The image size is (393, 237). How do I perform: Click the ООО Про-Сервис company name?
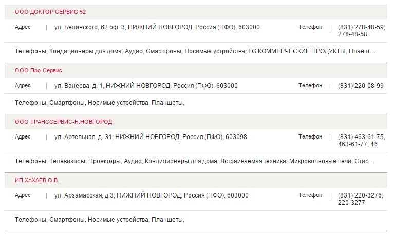point(39,70)
